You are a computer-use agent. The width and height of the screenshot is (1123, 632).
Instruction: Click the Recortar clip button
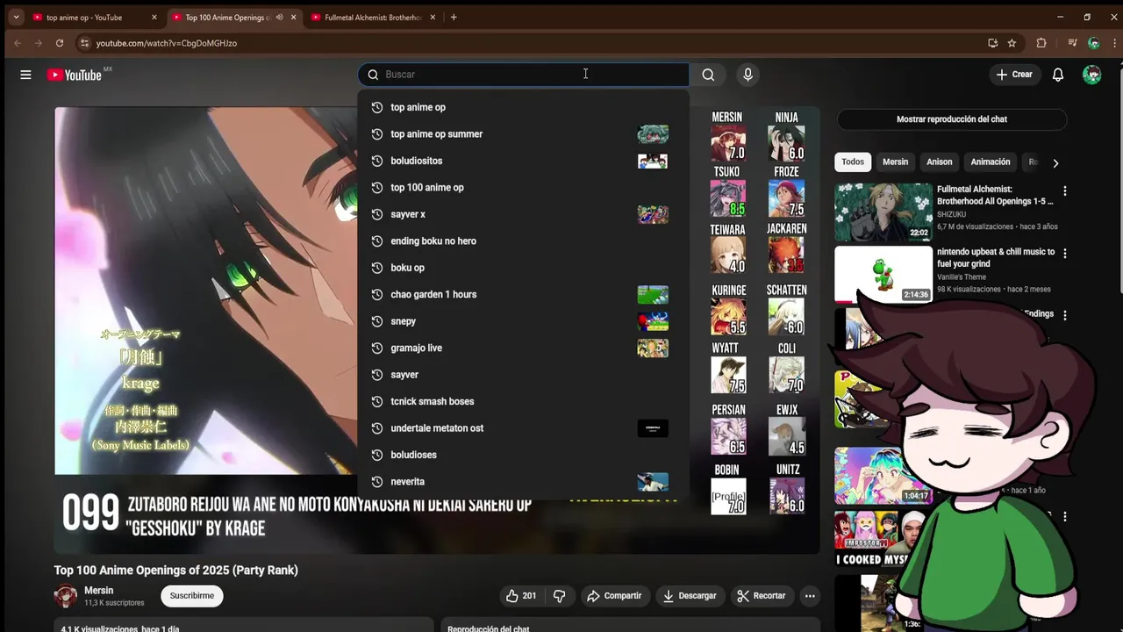click(762, 596)
